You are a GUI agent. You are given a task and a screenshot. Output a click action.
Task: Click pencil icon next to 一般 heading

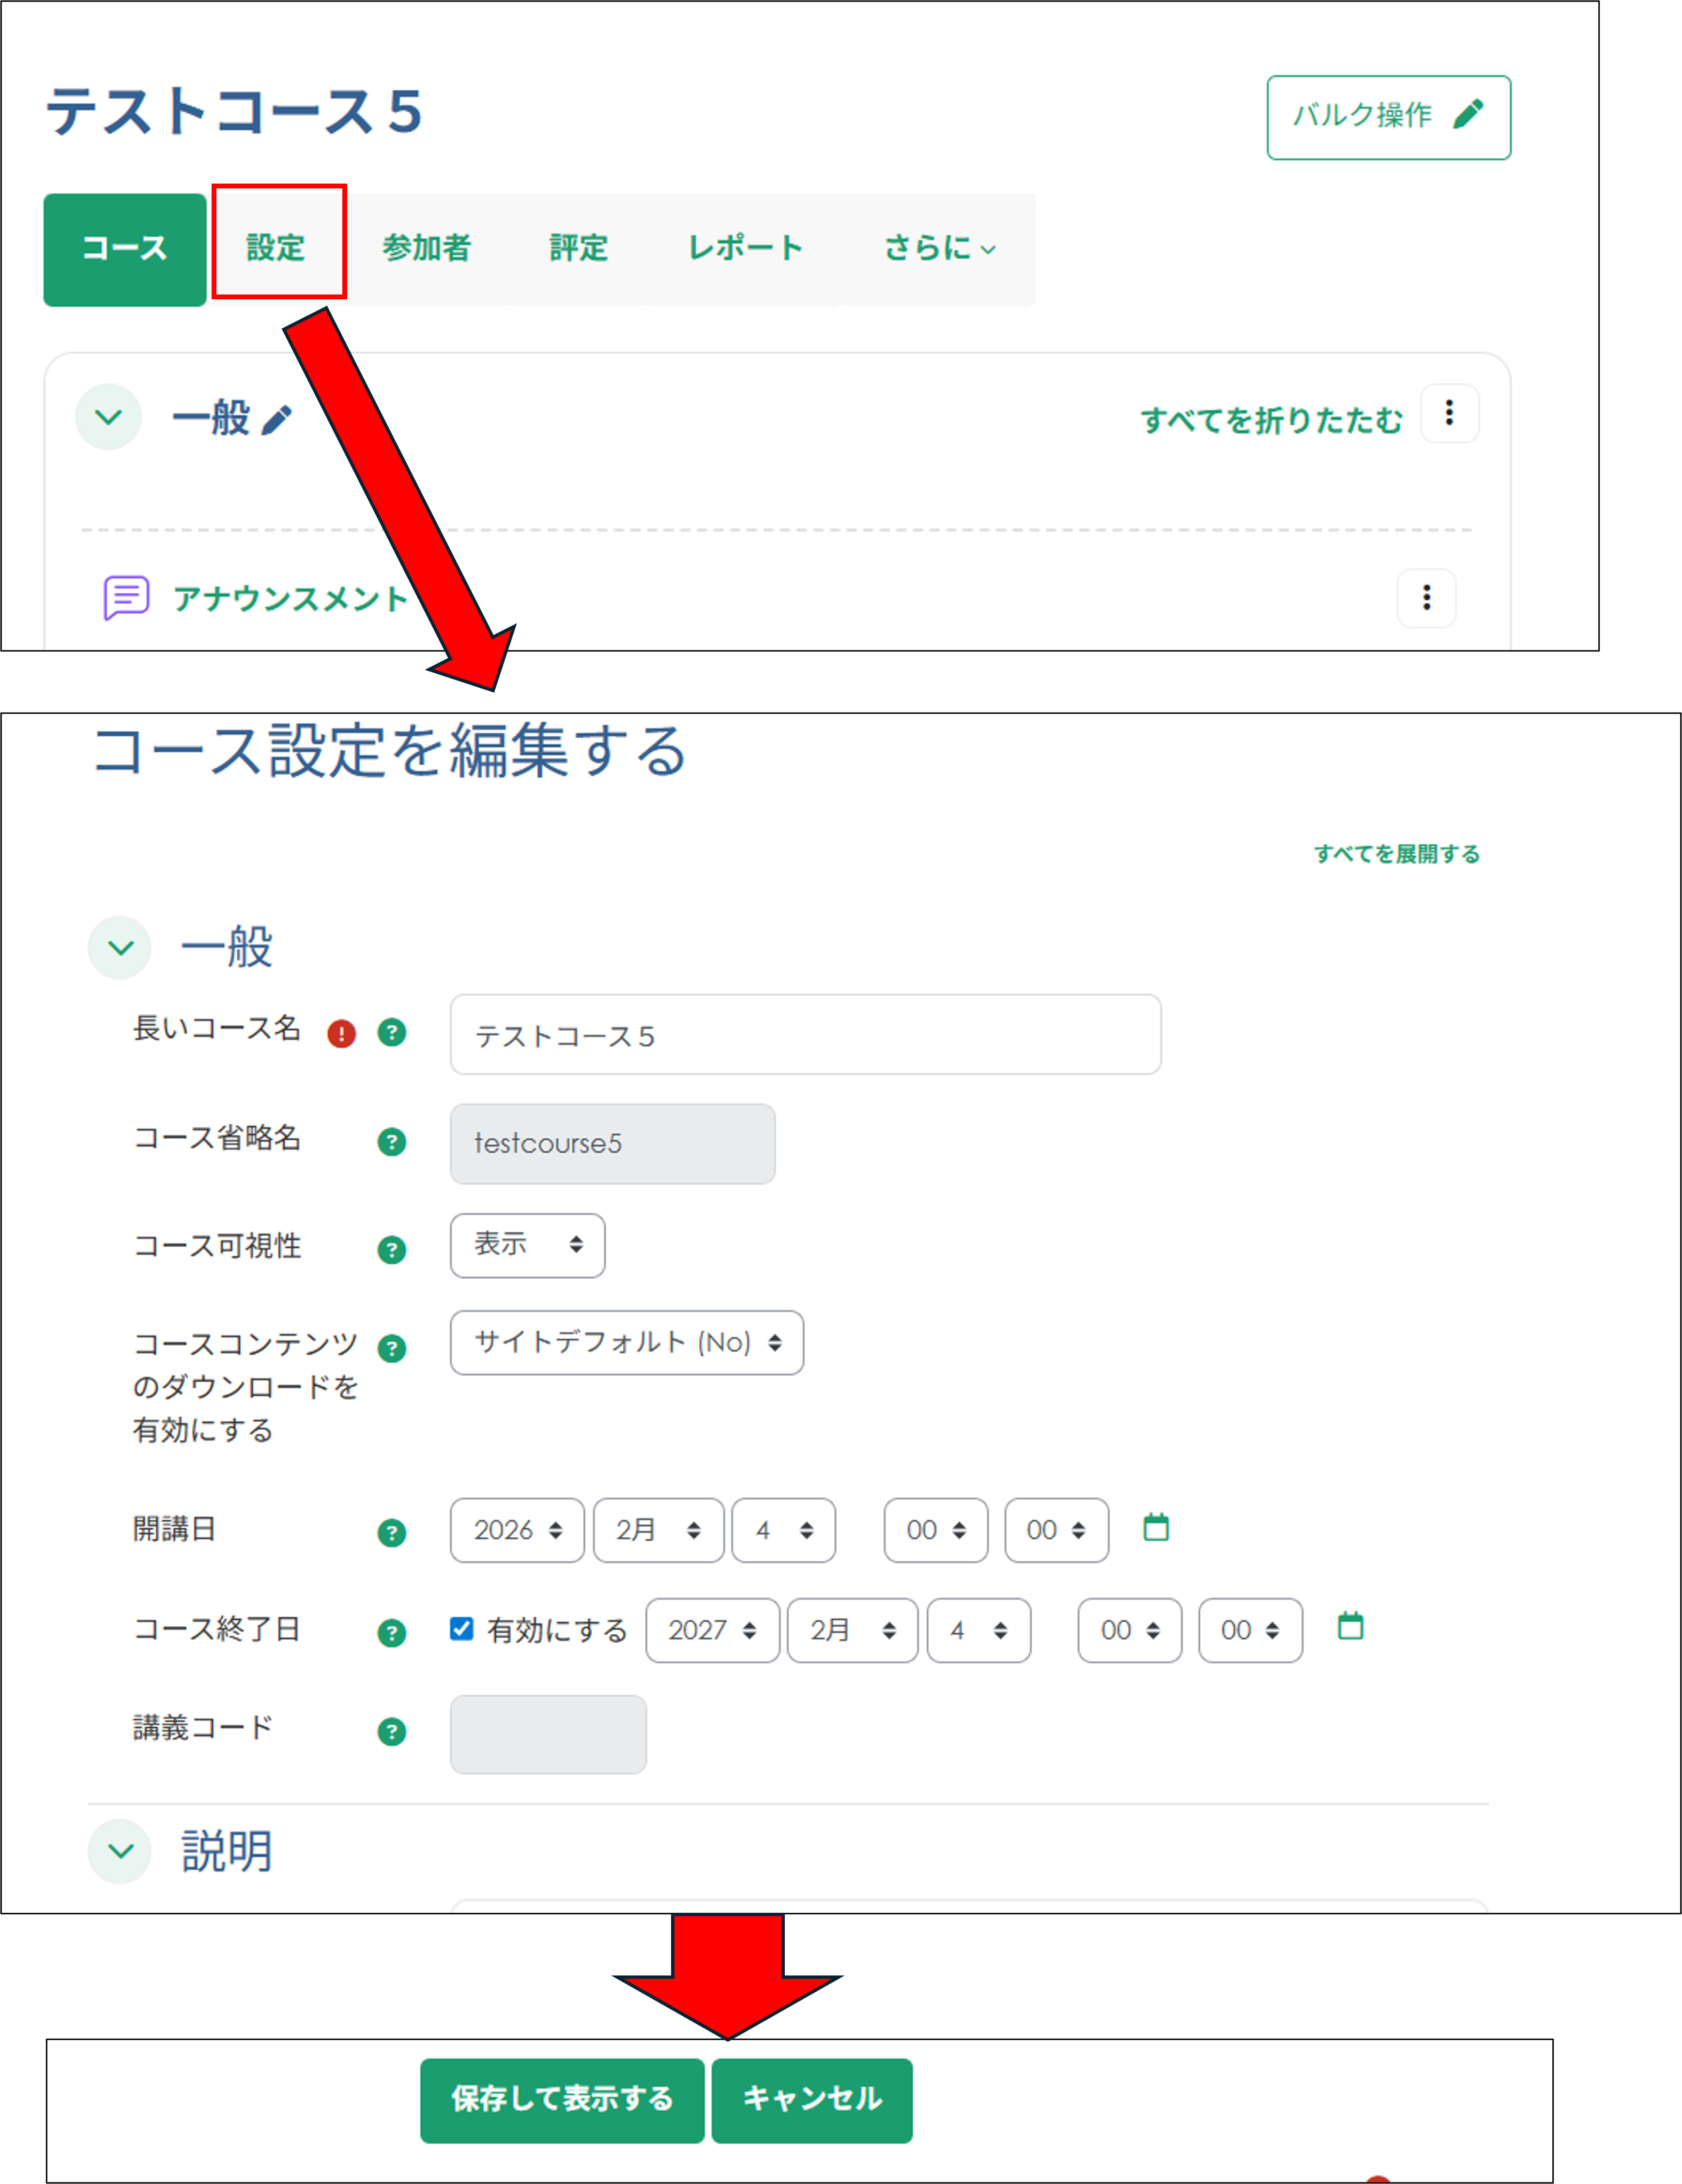pos(276,420)
